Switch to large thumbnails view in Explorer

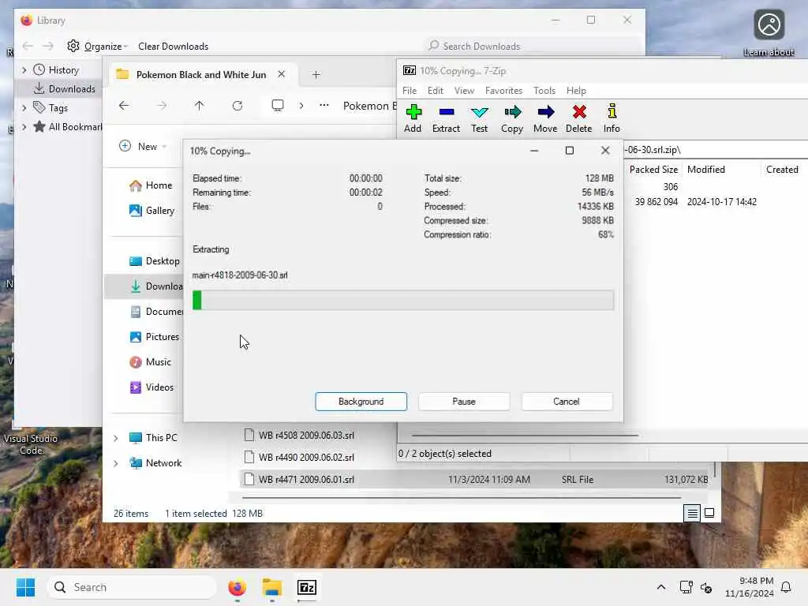(x=709, y=513)
